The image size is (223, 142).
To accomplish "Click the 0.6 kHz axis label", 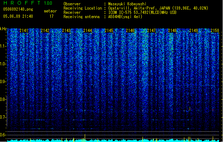I will pos(3,135).
